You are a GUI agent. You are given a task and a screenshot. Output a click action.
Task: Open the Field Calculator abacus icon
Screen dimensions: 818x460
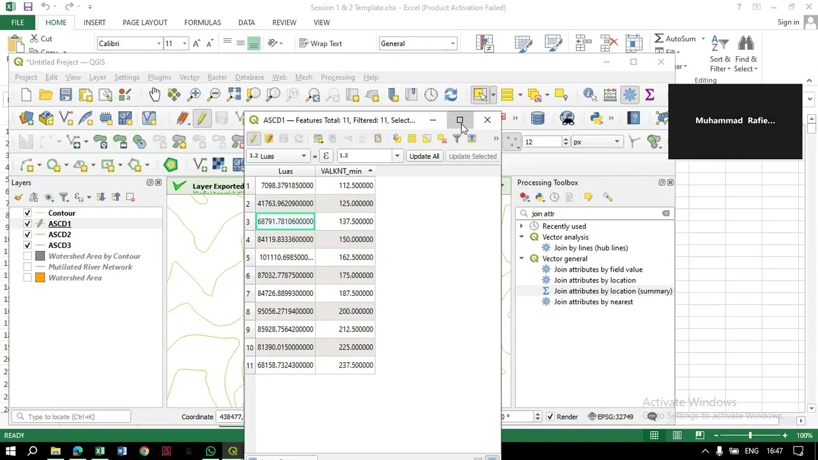pyautogui.click(x=610, y=95)
